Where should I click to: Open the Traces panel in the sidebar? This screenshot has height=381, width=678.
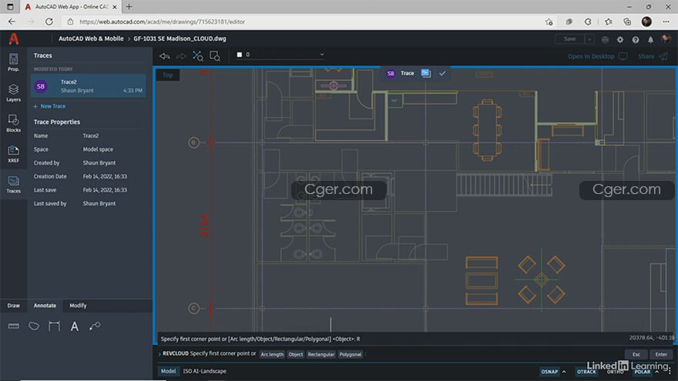point(13,184)
